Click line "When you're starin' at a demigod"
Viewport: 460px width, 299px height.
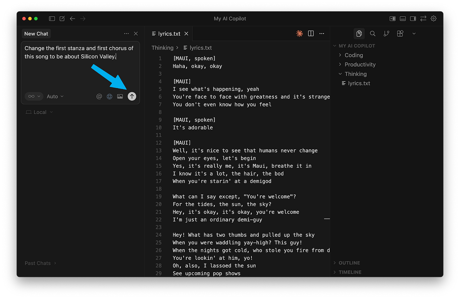tap(222, 181)
